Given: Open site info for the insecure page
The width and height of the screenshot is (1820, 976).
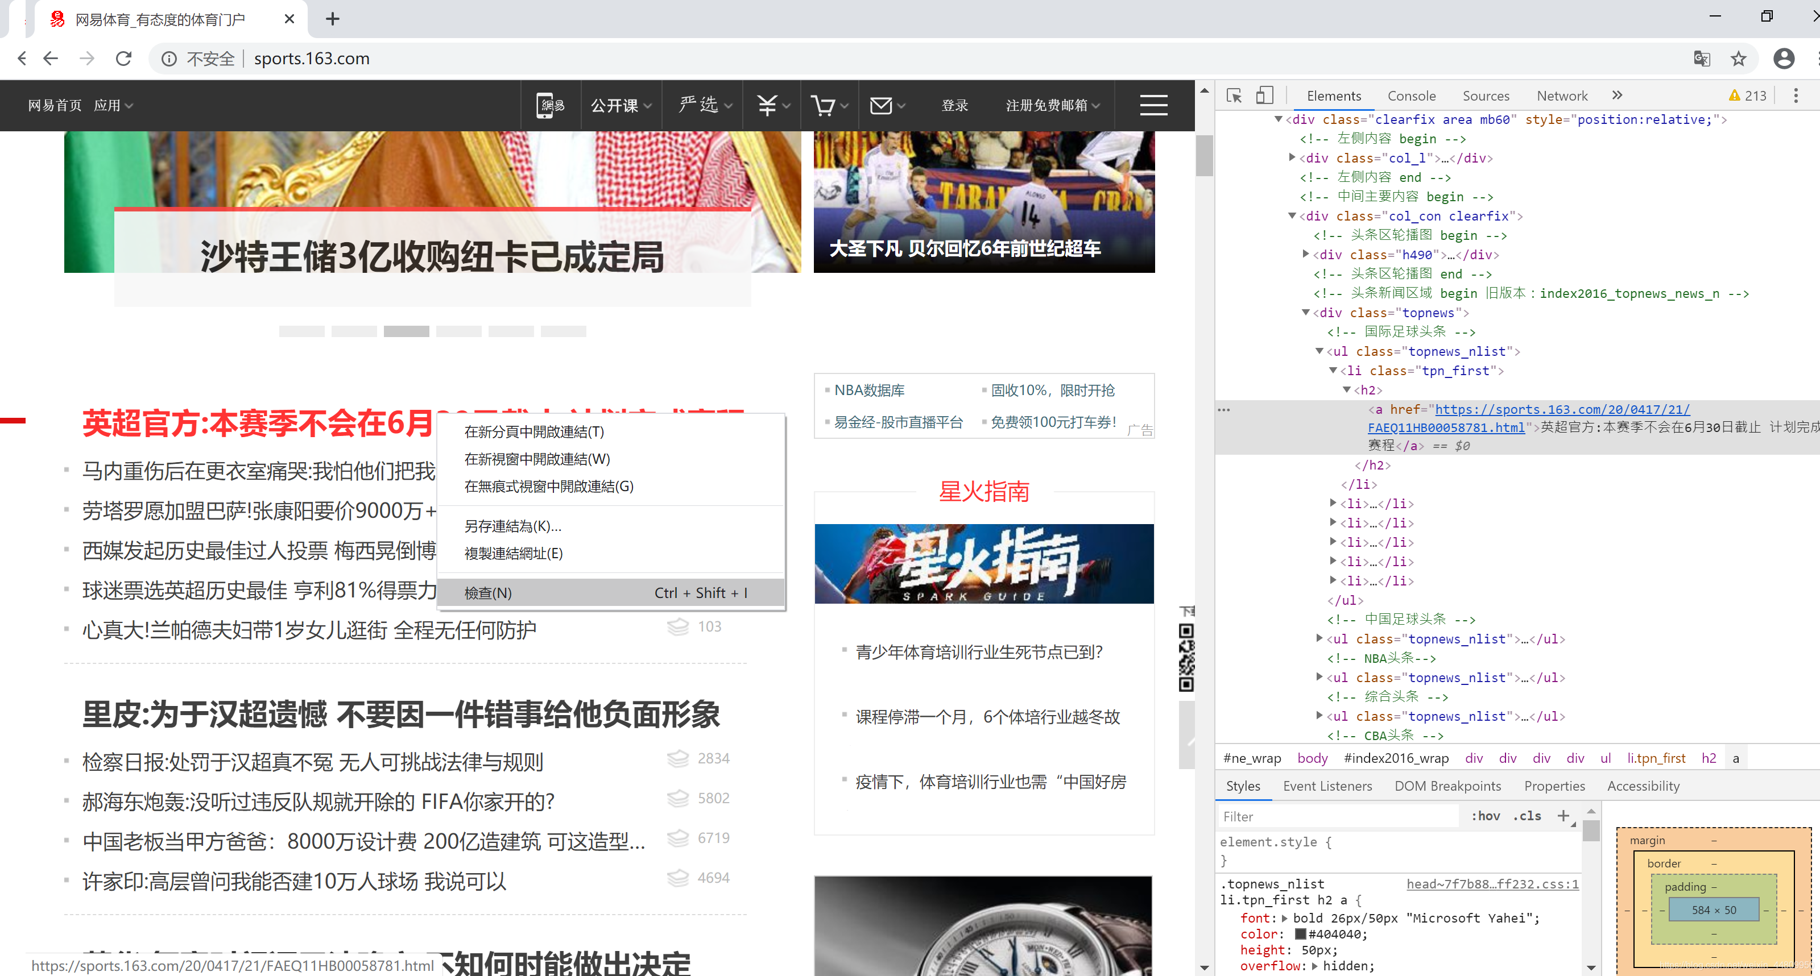Looking at the screenshot, I should tap(169, 59).
